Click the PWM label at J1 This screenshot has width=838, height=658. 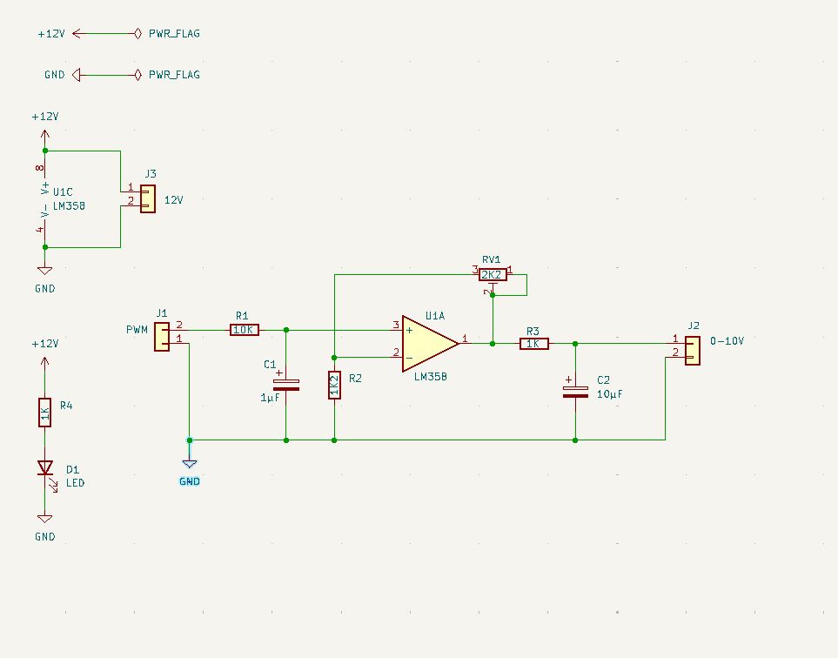pyautogui.click(x=137, y=330)
